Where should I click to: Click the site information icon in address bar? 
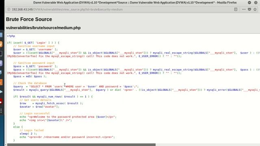[9, 9]
